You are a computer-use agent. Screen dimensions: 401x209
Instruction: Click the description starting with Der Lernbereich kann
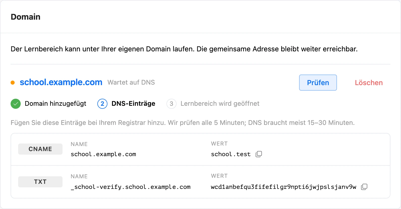[184, 49]
